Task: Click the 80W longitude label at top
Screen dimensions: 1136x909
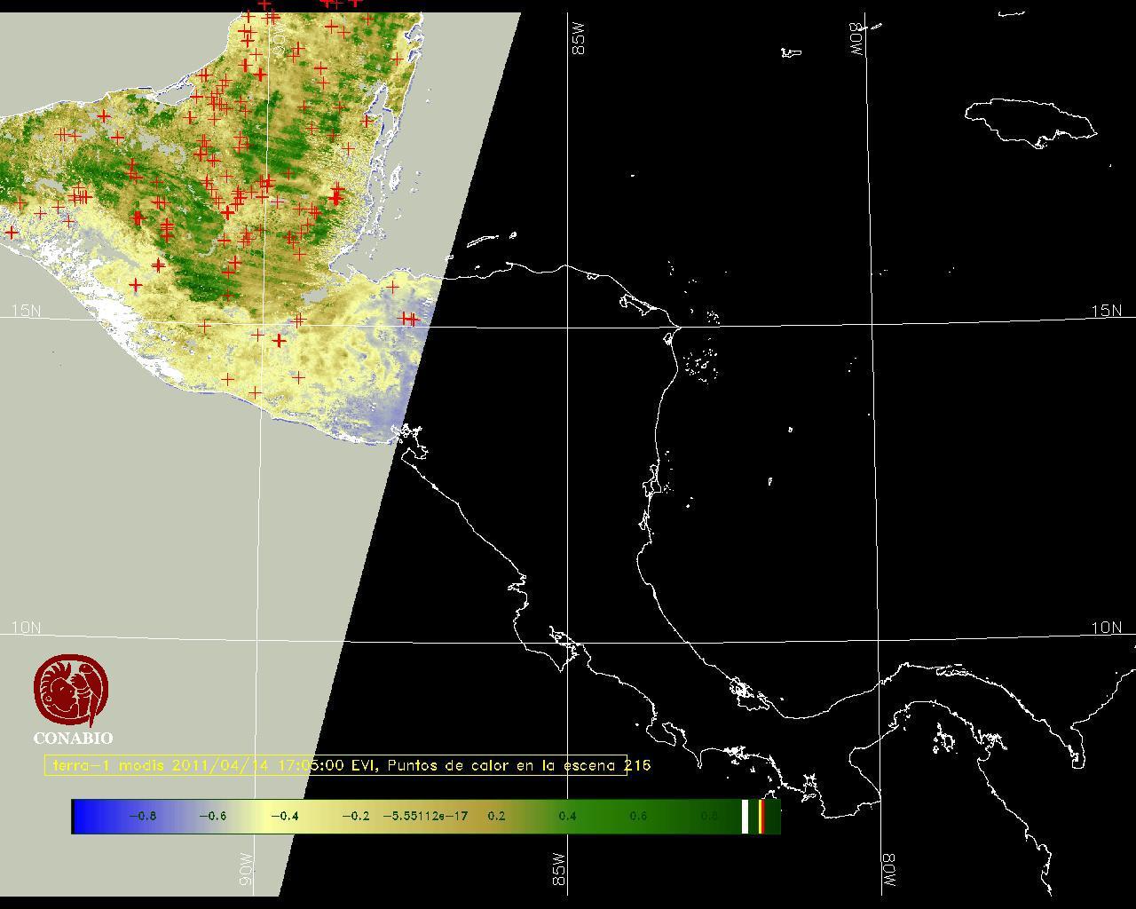Action: tap(857, 39)
